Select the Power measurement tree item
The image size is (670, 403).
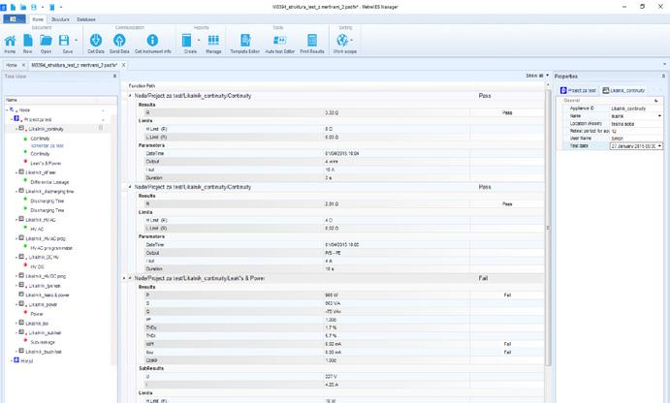point(37,314)
